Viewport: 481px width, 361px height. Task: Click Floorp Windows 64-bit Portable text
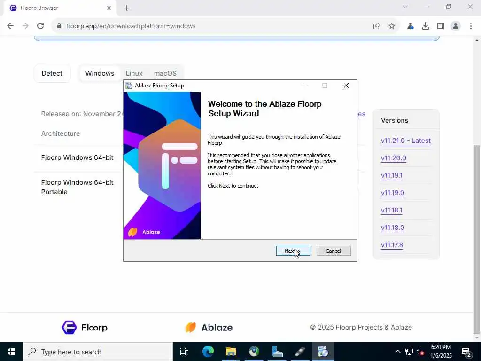point(78,187)
